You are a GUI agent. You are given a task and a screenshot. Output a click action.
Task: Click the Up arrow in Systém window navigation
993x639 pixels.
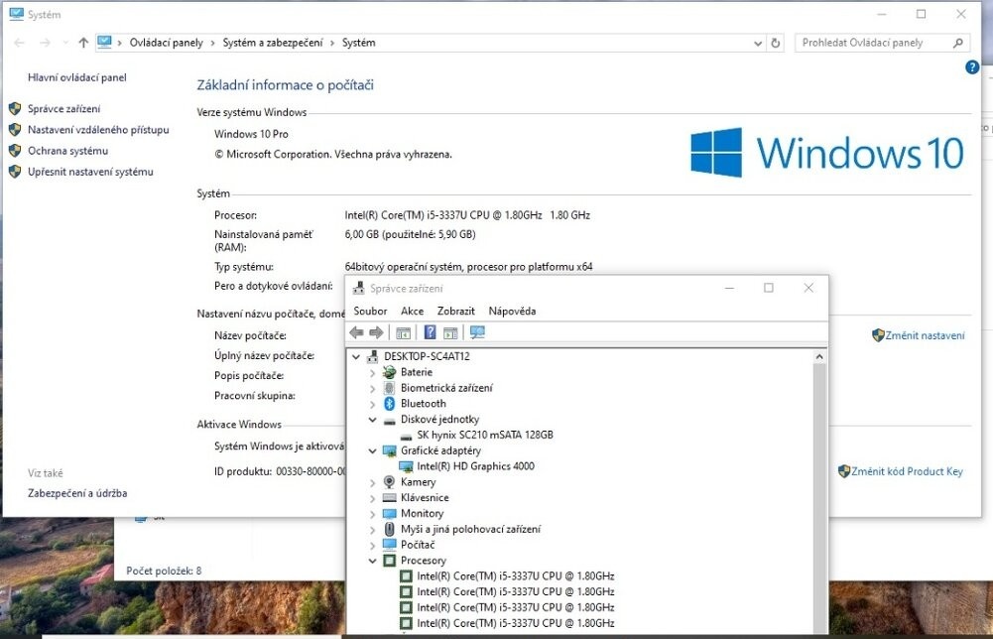point(83,43)
